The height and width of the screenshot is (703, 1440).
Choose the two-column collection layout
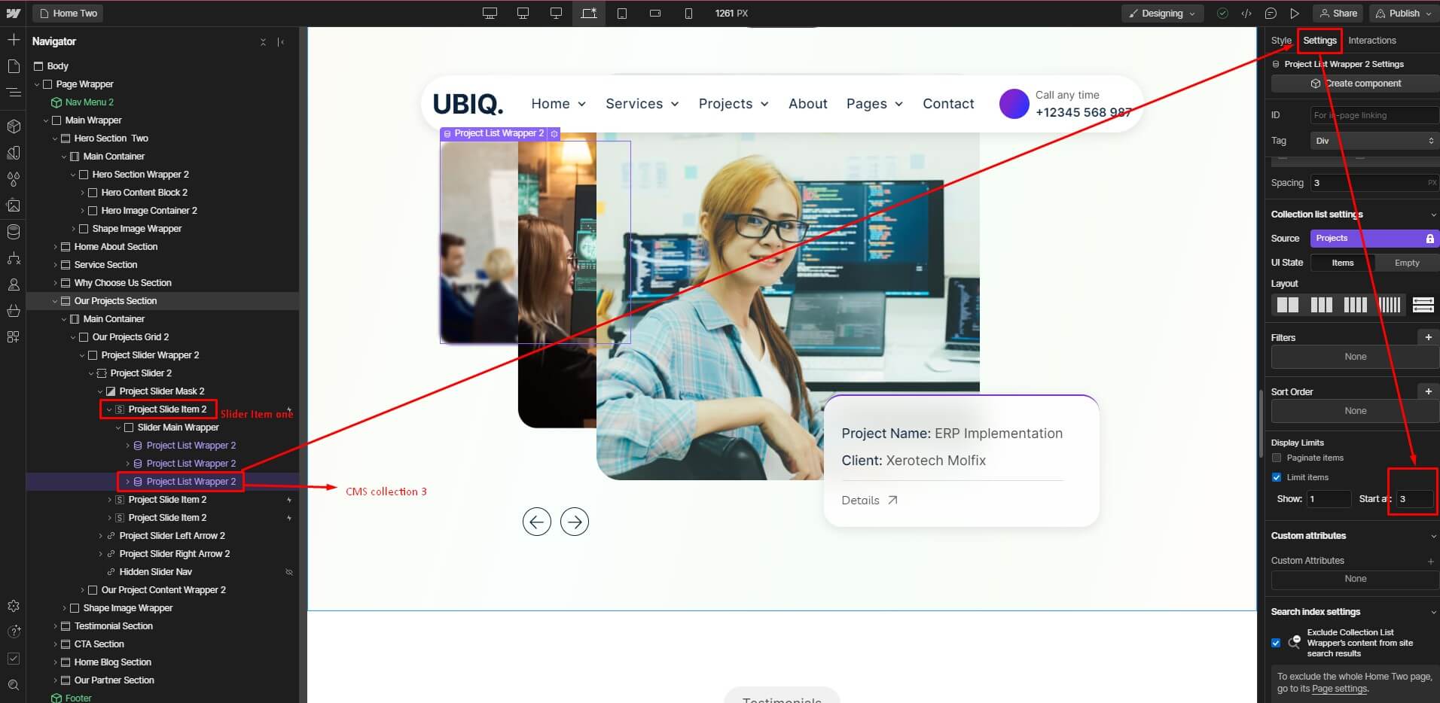tap(1288, 304)
